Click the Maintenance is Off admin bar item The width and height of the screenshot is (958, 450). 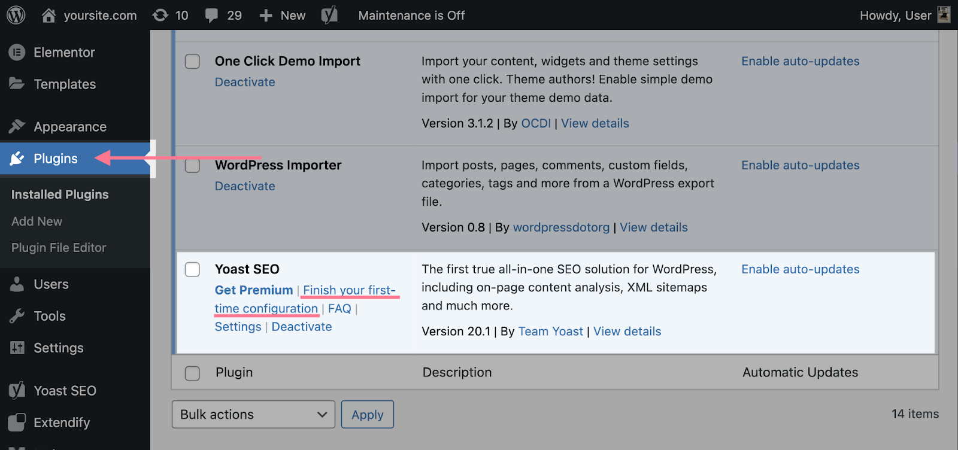(x=411, y=16)
